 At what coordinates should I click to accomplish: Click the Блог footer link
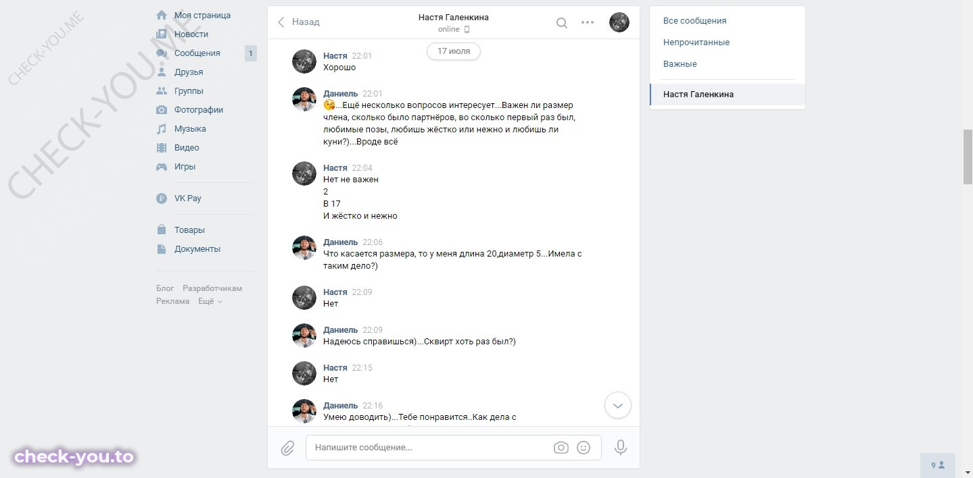[x=165, y=288]
